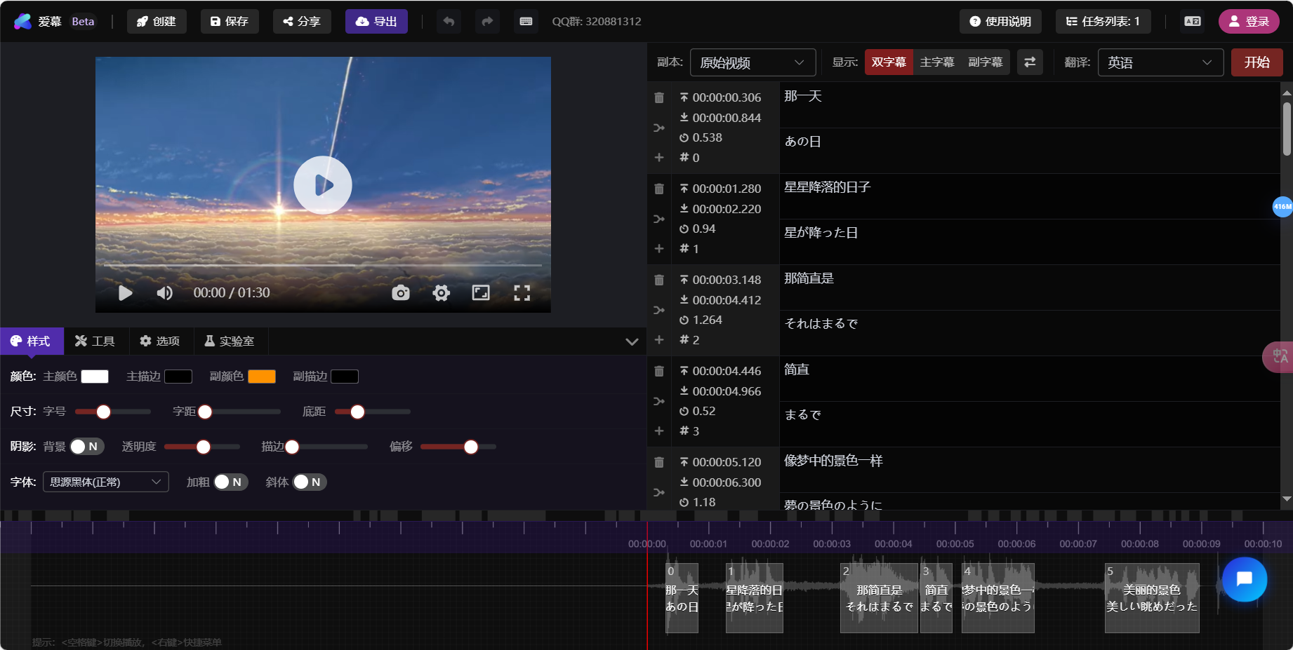Toggle the shadow background switch
Viewport: 1293px width, 650px height.
point(86,447)
